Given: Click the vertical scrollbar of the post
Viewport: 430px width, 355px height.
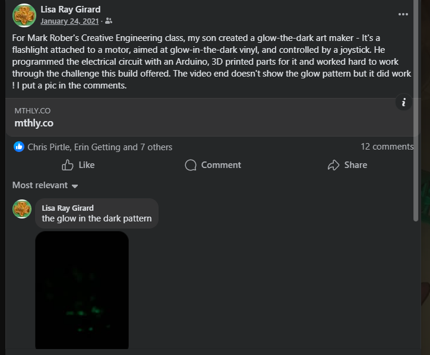Looking at the screenshot, I should [x=416, y=119].
